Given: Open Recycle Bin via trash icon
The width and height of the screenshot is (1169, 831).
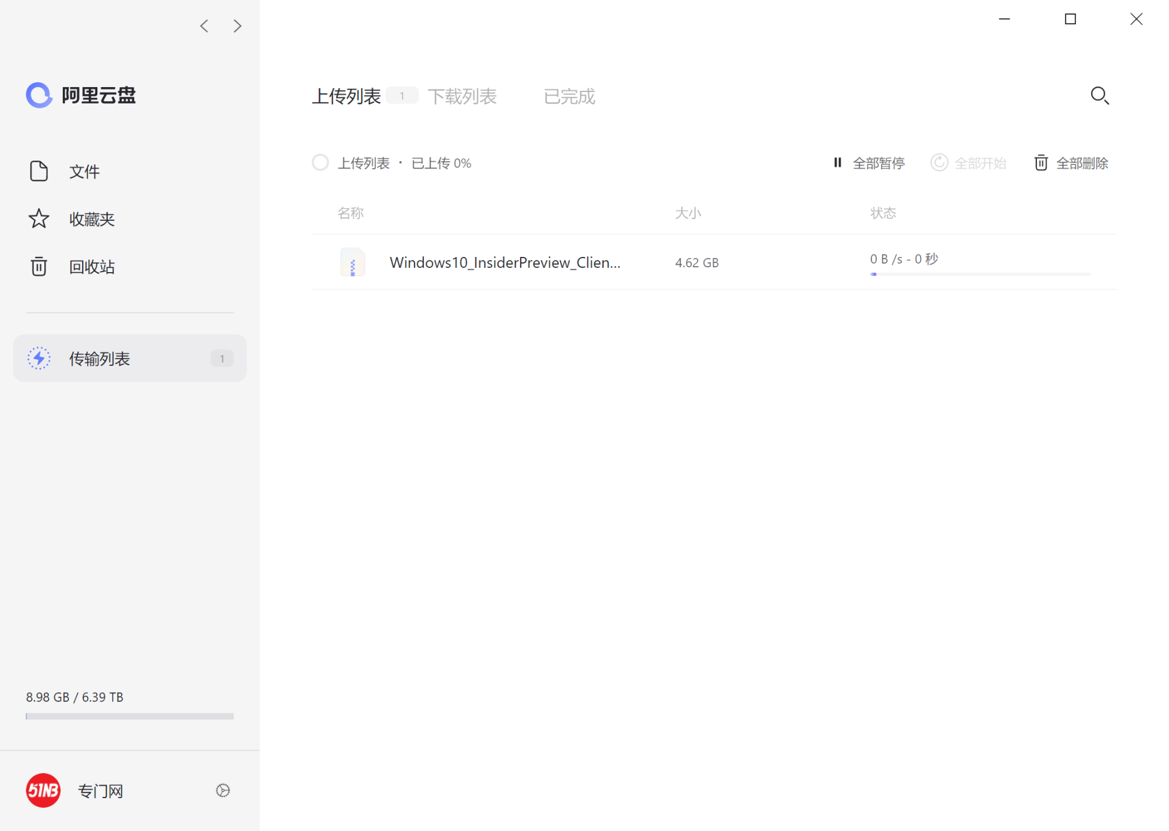Looking at the screenshot, I should 39,266.
